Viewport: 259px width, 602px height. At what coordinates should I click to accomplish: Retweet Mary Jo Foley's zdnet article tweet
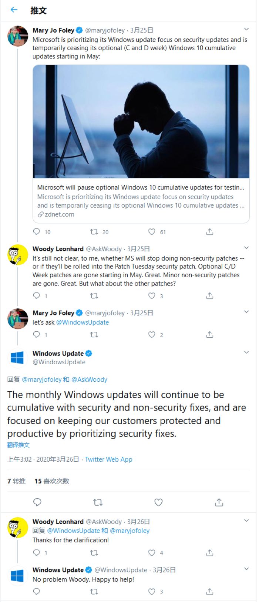click(94, 232)
